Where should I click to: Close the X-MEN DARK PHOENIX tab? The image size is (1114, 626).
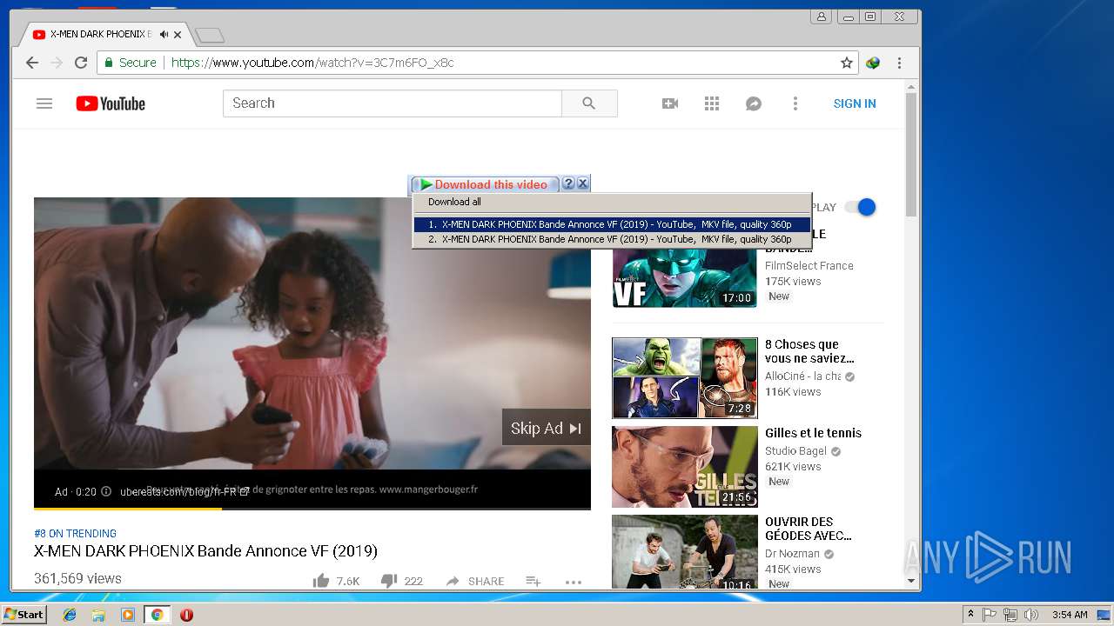pos(178,35)
